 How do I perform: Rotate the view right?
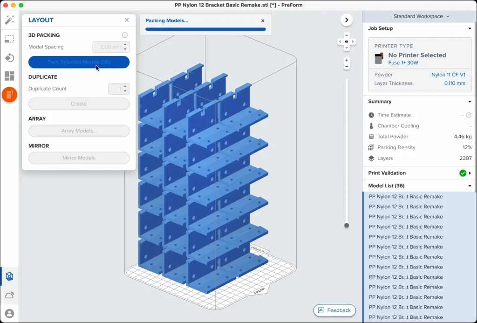point(353,41)
